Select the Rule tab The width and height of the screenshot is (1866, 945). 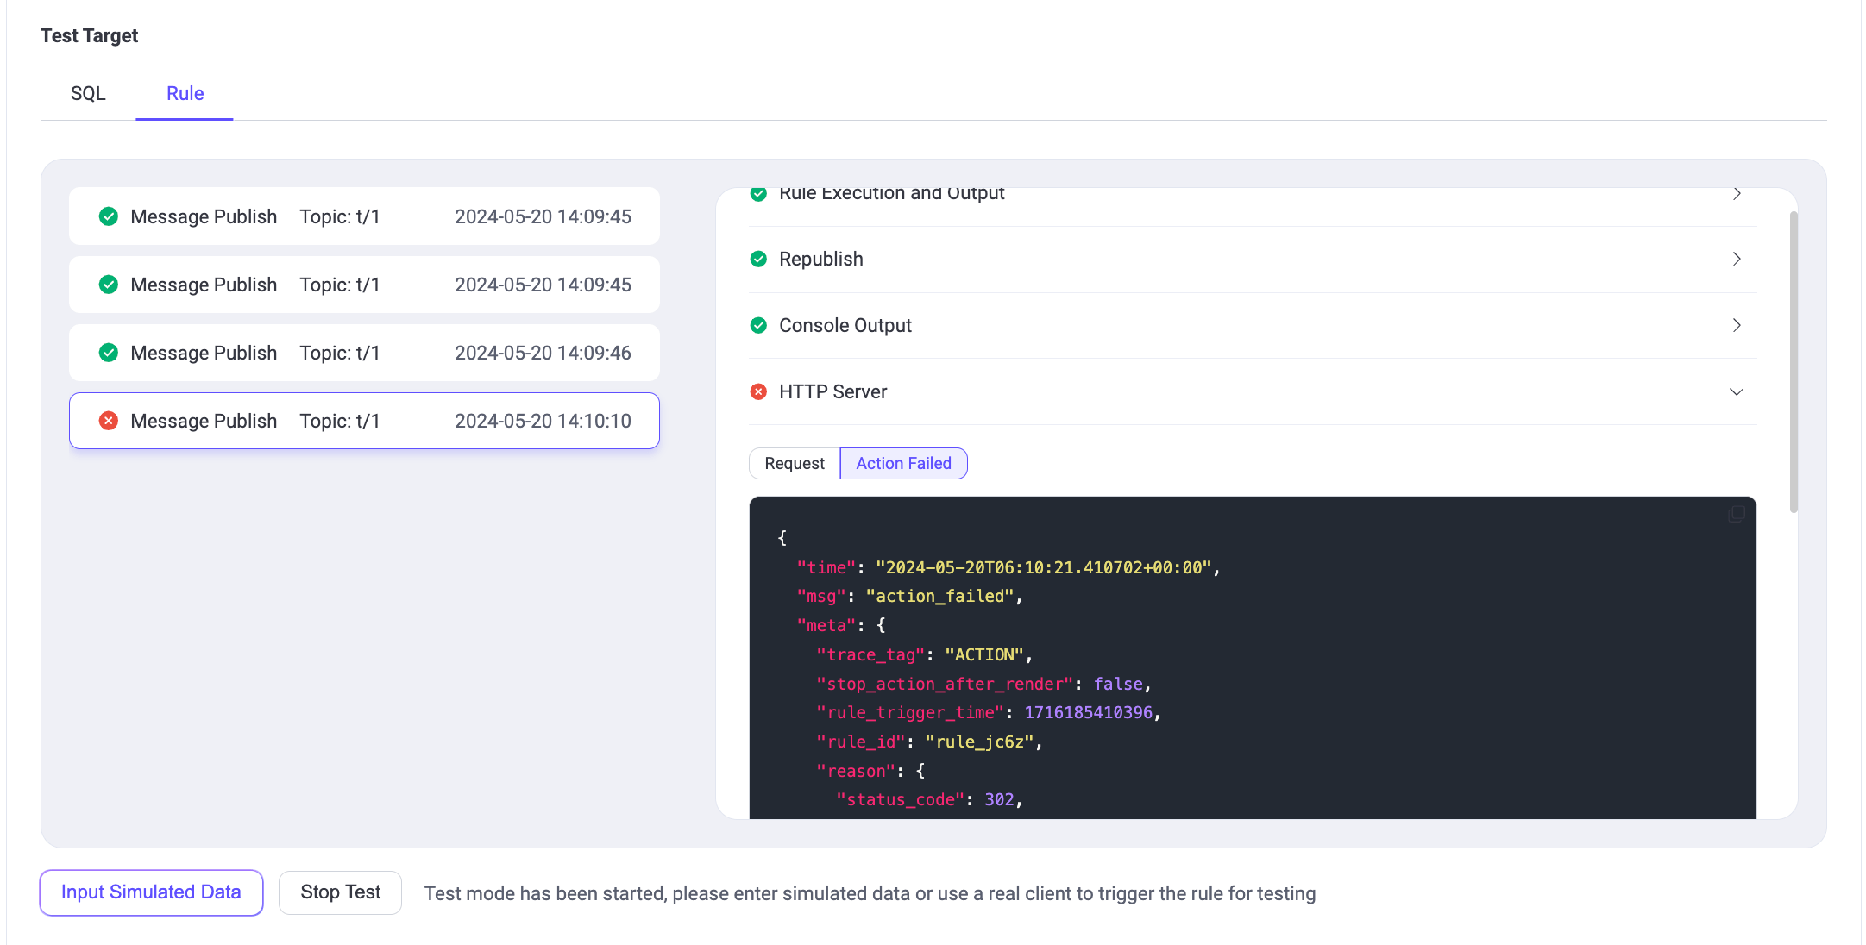point(185,93)
